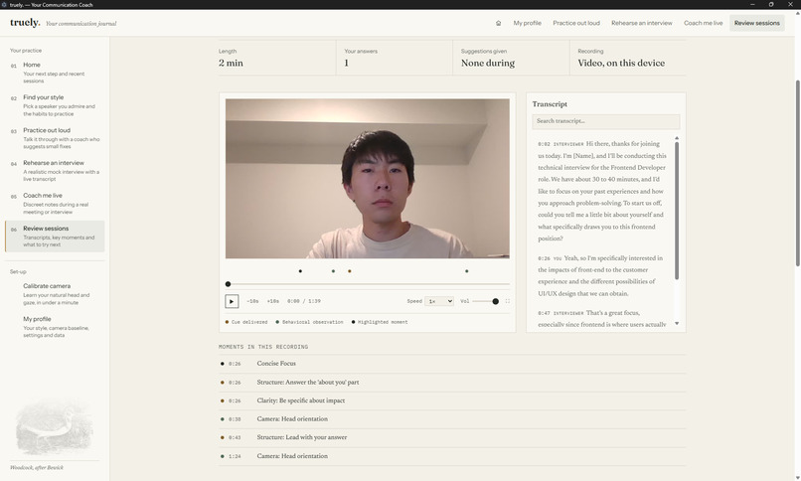Jump to the black highlighted moment marker on timeline
Viewport: 801px width, 481px height.
(300, 271)
